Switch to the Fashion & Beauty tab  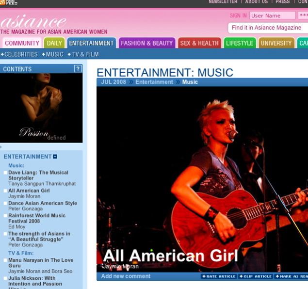pos(146,43)
